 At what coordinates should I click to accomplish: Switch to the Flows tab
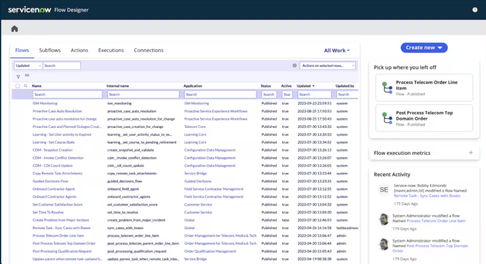coord(22,50)
